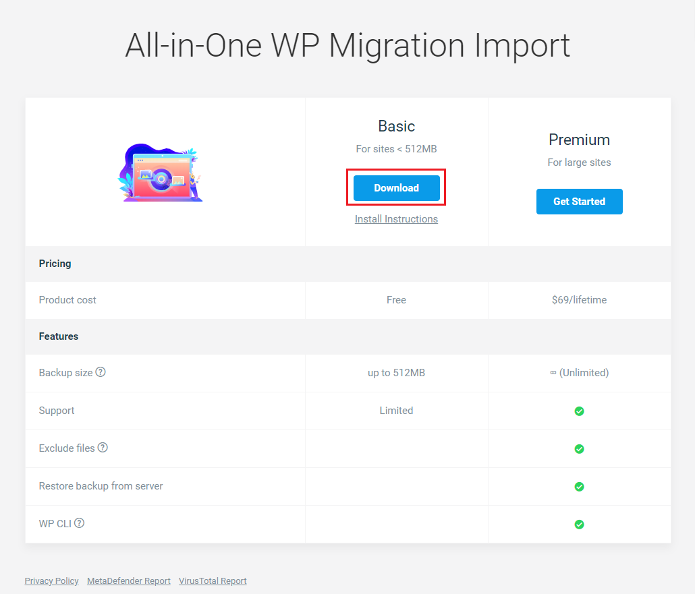
Task: Click the Pricing section header
Action: [x=55, y=264]
